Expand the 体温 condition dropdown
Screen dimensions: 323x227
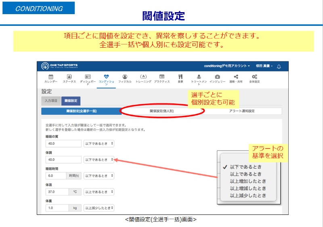pyautogui.click(x=99, y=192)
